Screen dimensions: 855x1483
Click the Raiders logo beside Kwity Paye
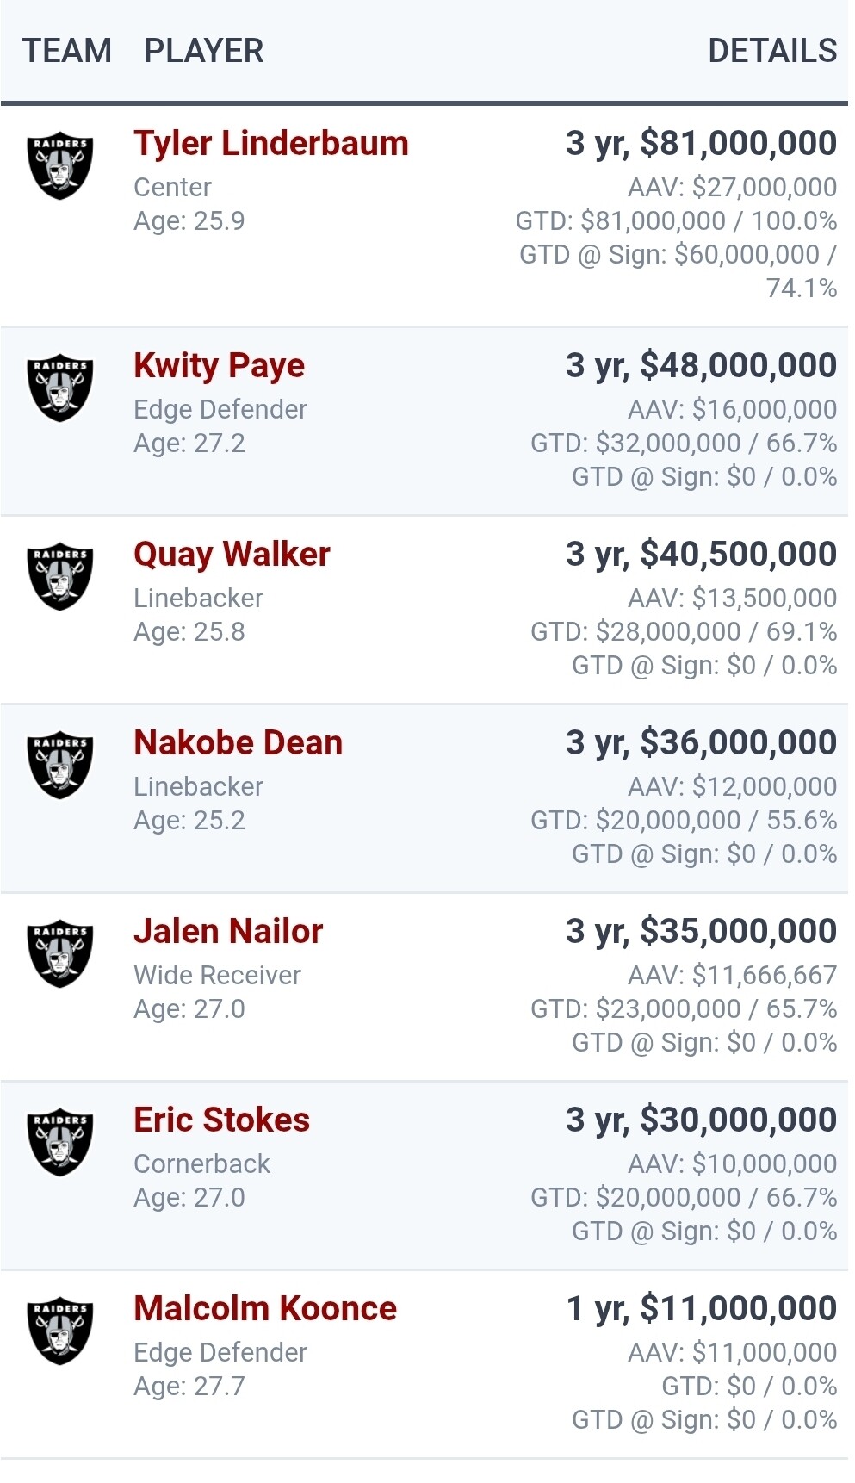coord(59,388)
